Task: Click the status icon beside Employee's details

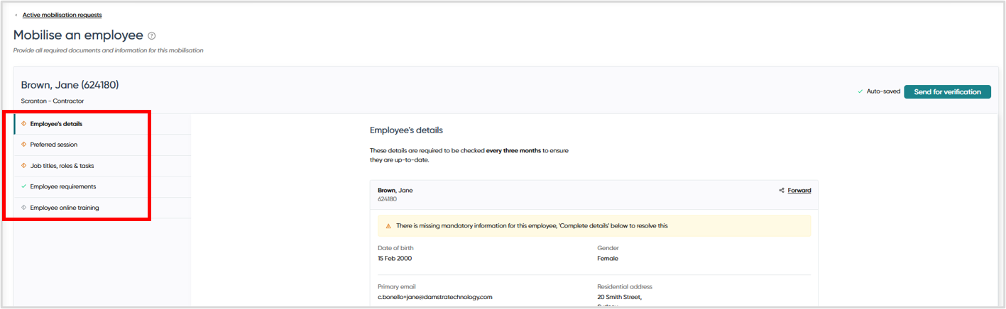Action: 24,123
